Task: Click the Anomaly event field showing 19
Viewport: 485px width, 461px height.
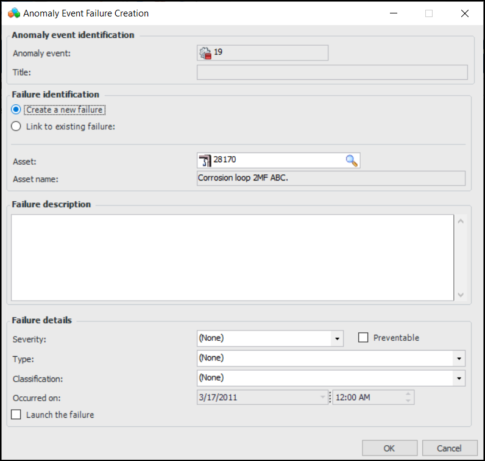Action: click(x=263, y=53)
